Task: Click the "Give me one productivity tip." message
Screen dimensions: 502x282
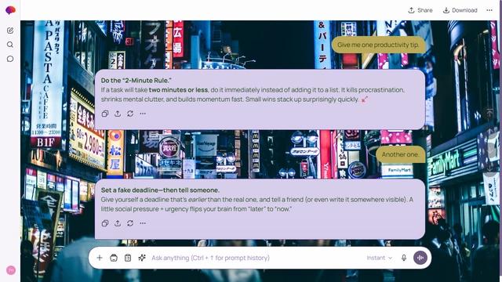Action: pos(378,45)
